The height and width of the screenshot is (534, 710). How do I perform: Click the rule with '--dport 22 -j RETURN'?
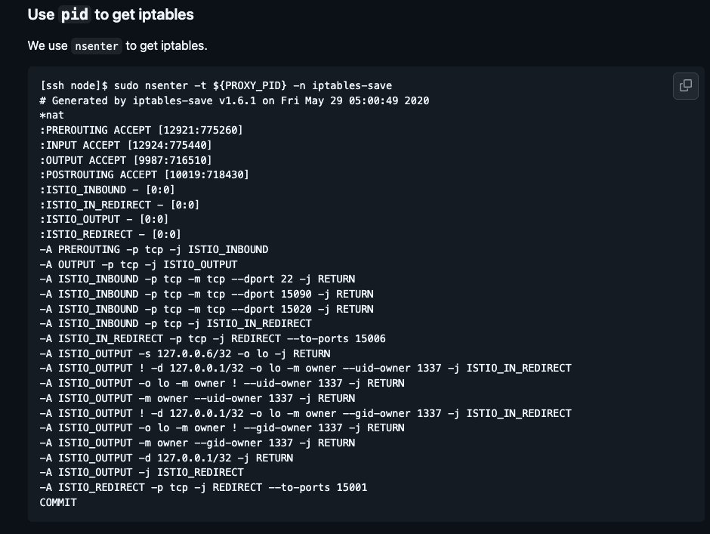click(x=197, y=279)
